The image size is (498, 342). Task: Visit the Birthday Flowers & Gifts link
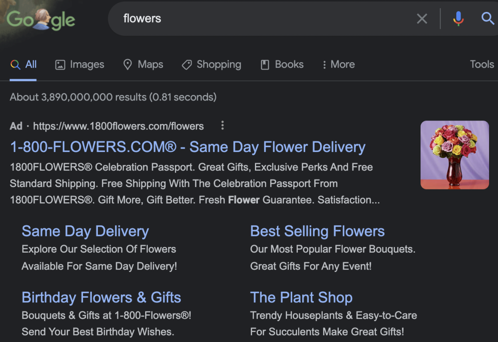pos(101,297)
